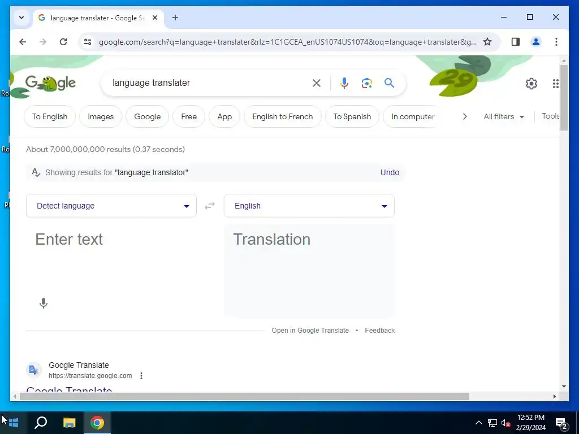
Task: Click the Translation output box
Action: [309, 271]
